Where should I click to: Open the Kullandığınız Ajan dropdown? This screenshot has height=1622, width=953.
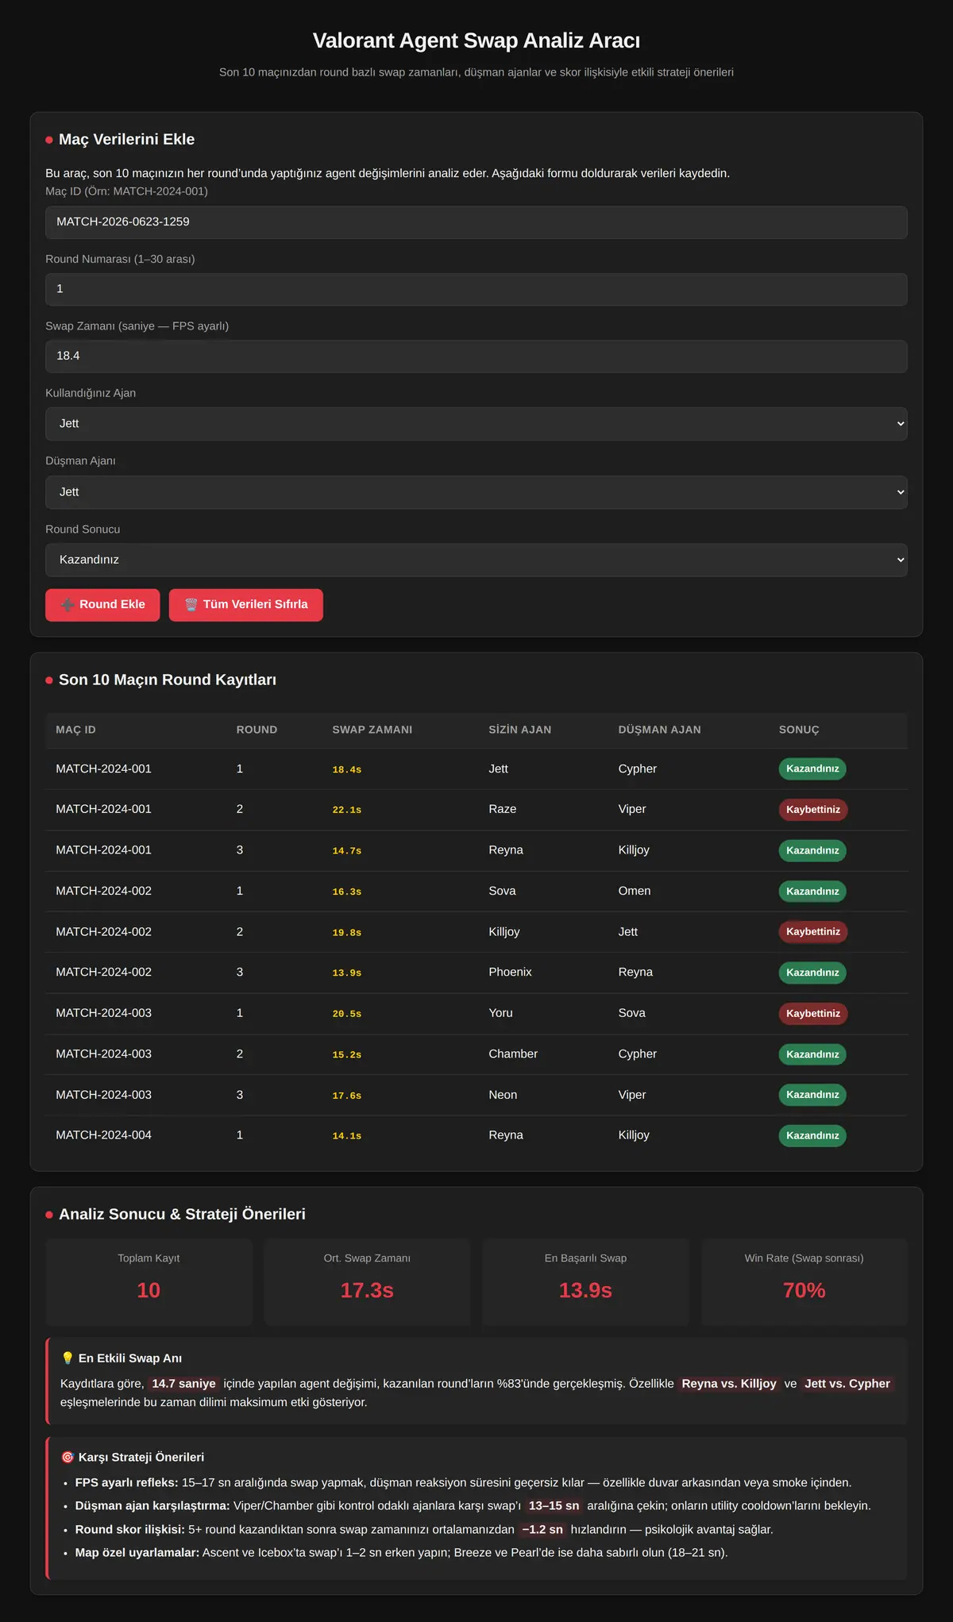(x=476, y=424)
